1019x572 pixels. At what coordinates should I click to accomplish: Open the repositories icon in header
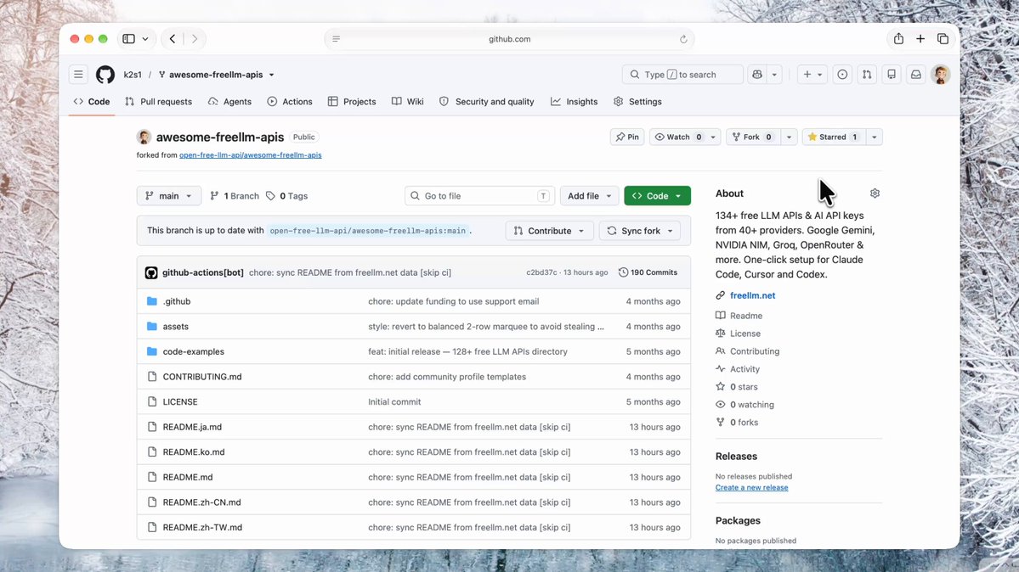tap(892, 75)
